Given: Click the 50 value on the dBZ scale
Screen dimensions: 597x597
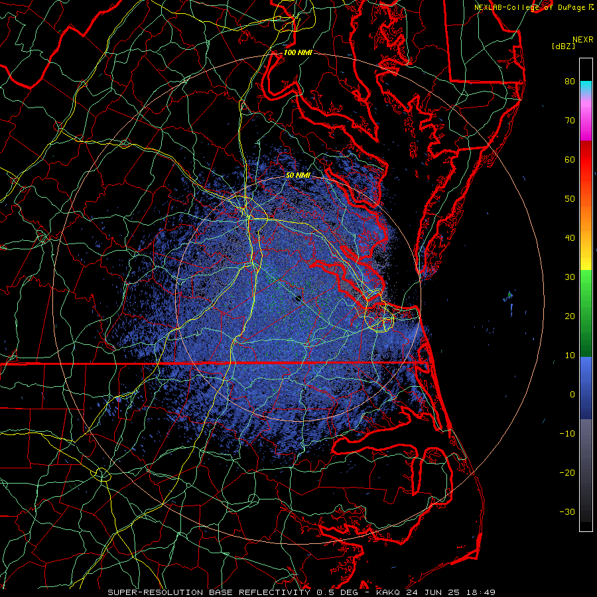Looking at the screenshot, I should pos(570,199).
